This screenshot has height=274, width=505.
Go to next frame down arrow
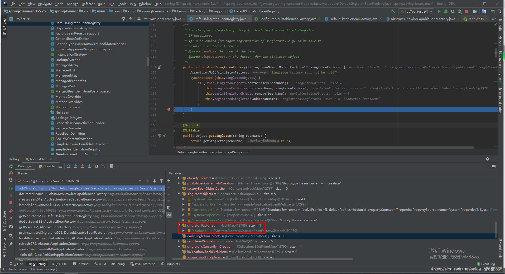point(155,181)
